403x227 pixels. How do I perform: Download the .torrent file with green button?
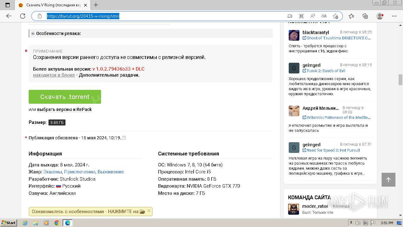point(65,97)
